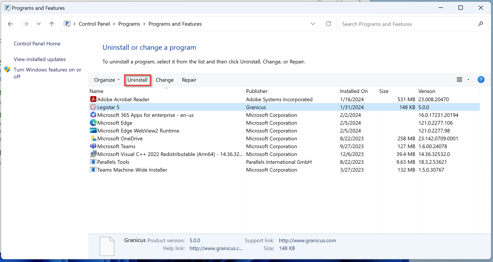Click the Microsoft 365 Apps icon

click(93, 115)
